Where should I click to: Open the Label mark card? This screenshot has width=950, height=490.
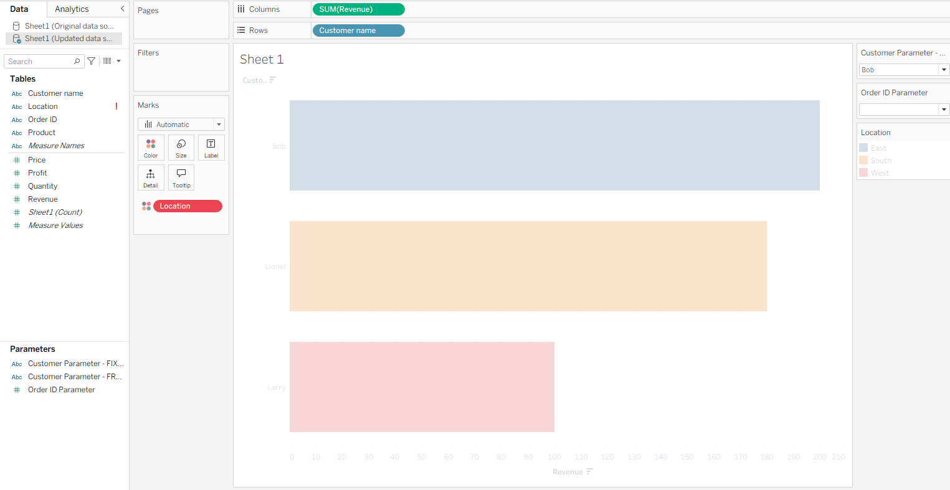(x=211, y=148)
